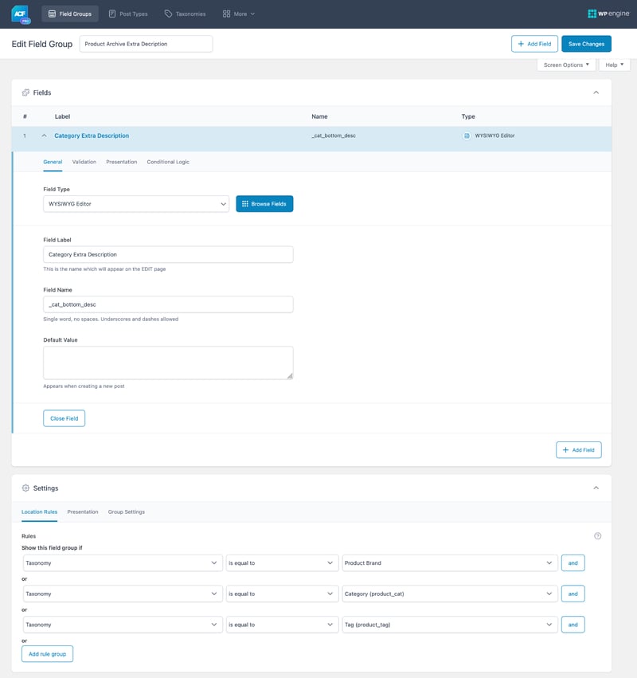Open the Field Type dropdown
This screenshot has height=678, width=637.
[136, 204]
